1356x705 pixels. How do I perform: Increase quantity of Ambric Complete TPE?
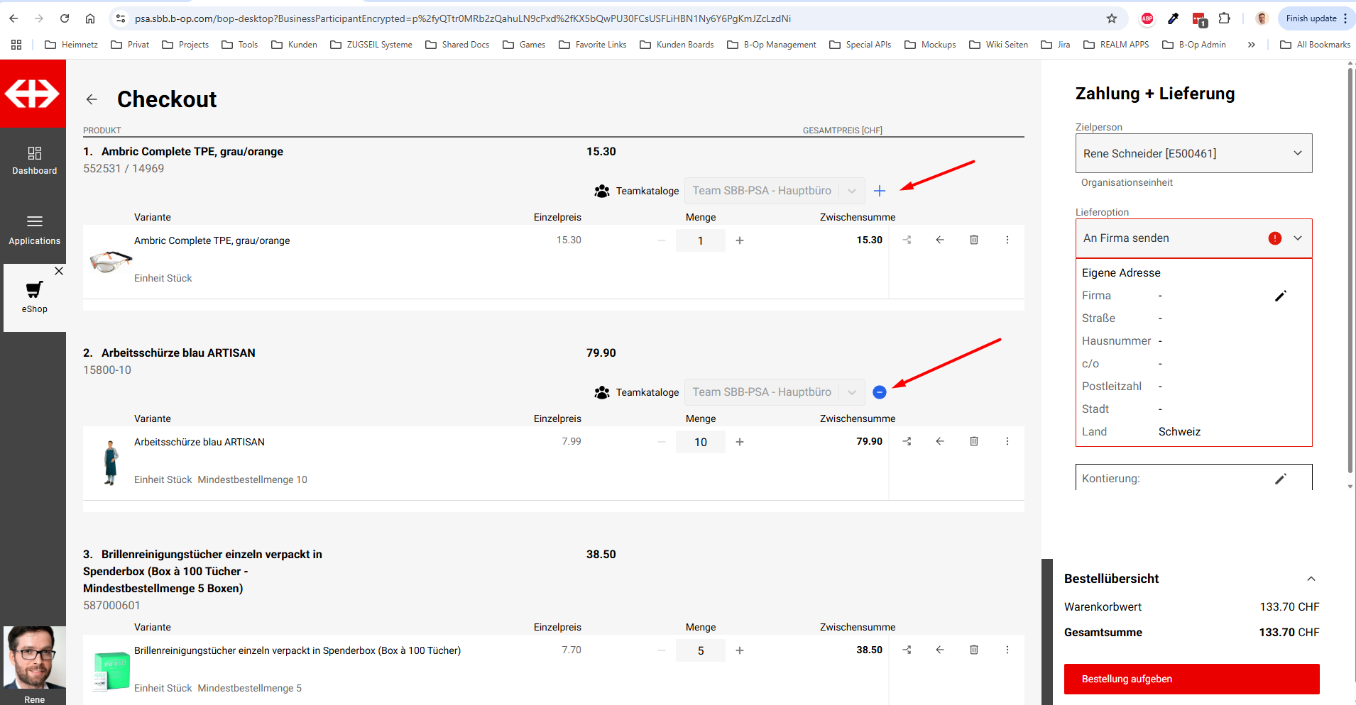coord(740,240)
